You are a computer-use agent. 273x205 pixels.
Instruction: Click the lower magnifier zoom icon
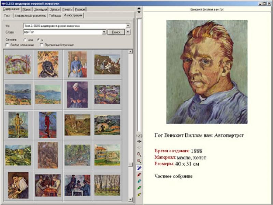click(x=139, y=161)
